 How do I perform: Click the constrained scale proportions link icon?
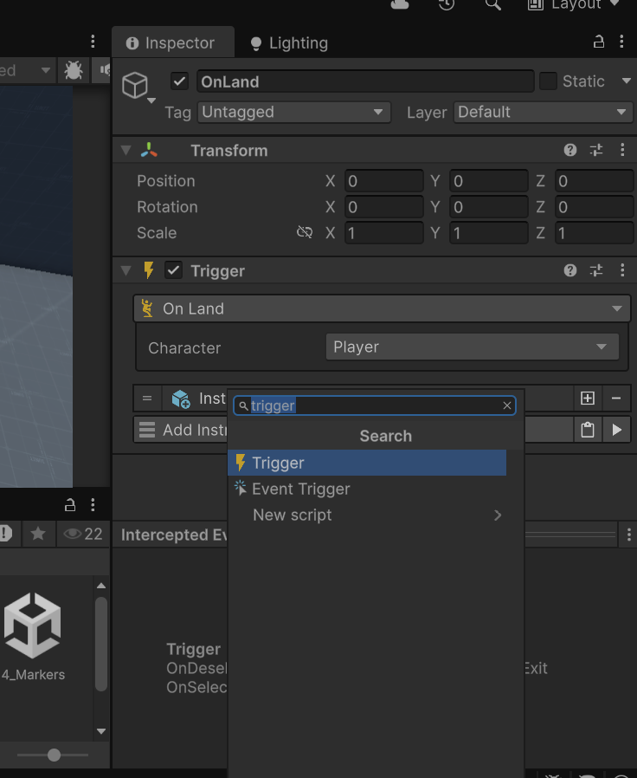[x=305, y=232]
